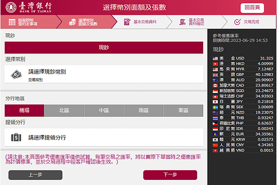Click the EUR rate value 34.35561

(264, 134)
